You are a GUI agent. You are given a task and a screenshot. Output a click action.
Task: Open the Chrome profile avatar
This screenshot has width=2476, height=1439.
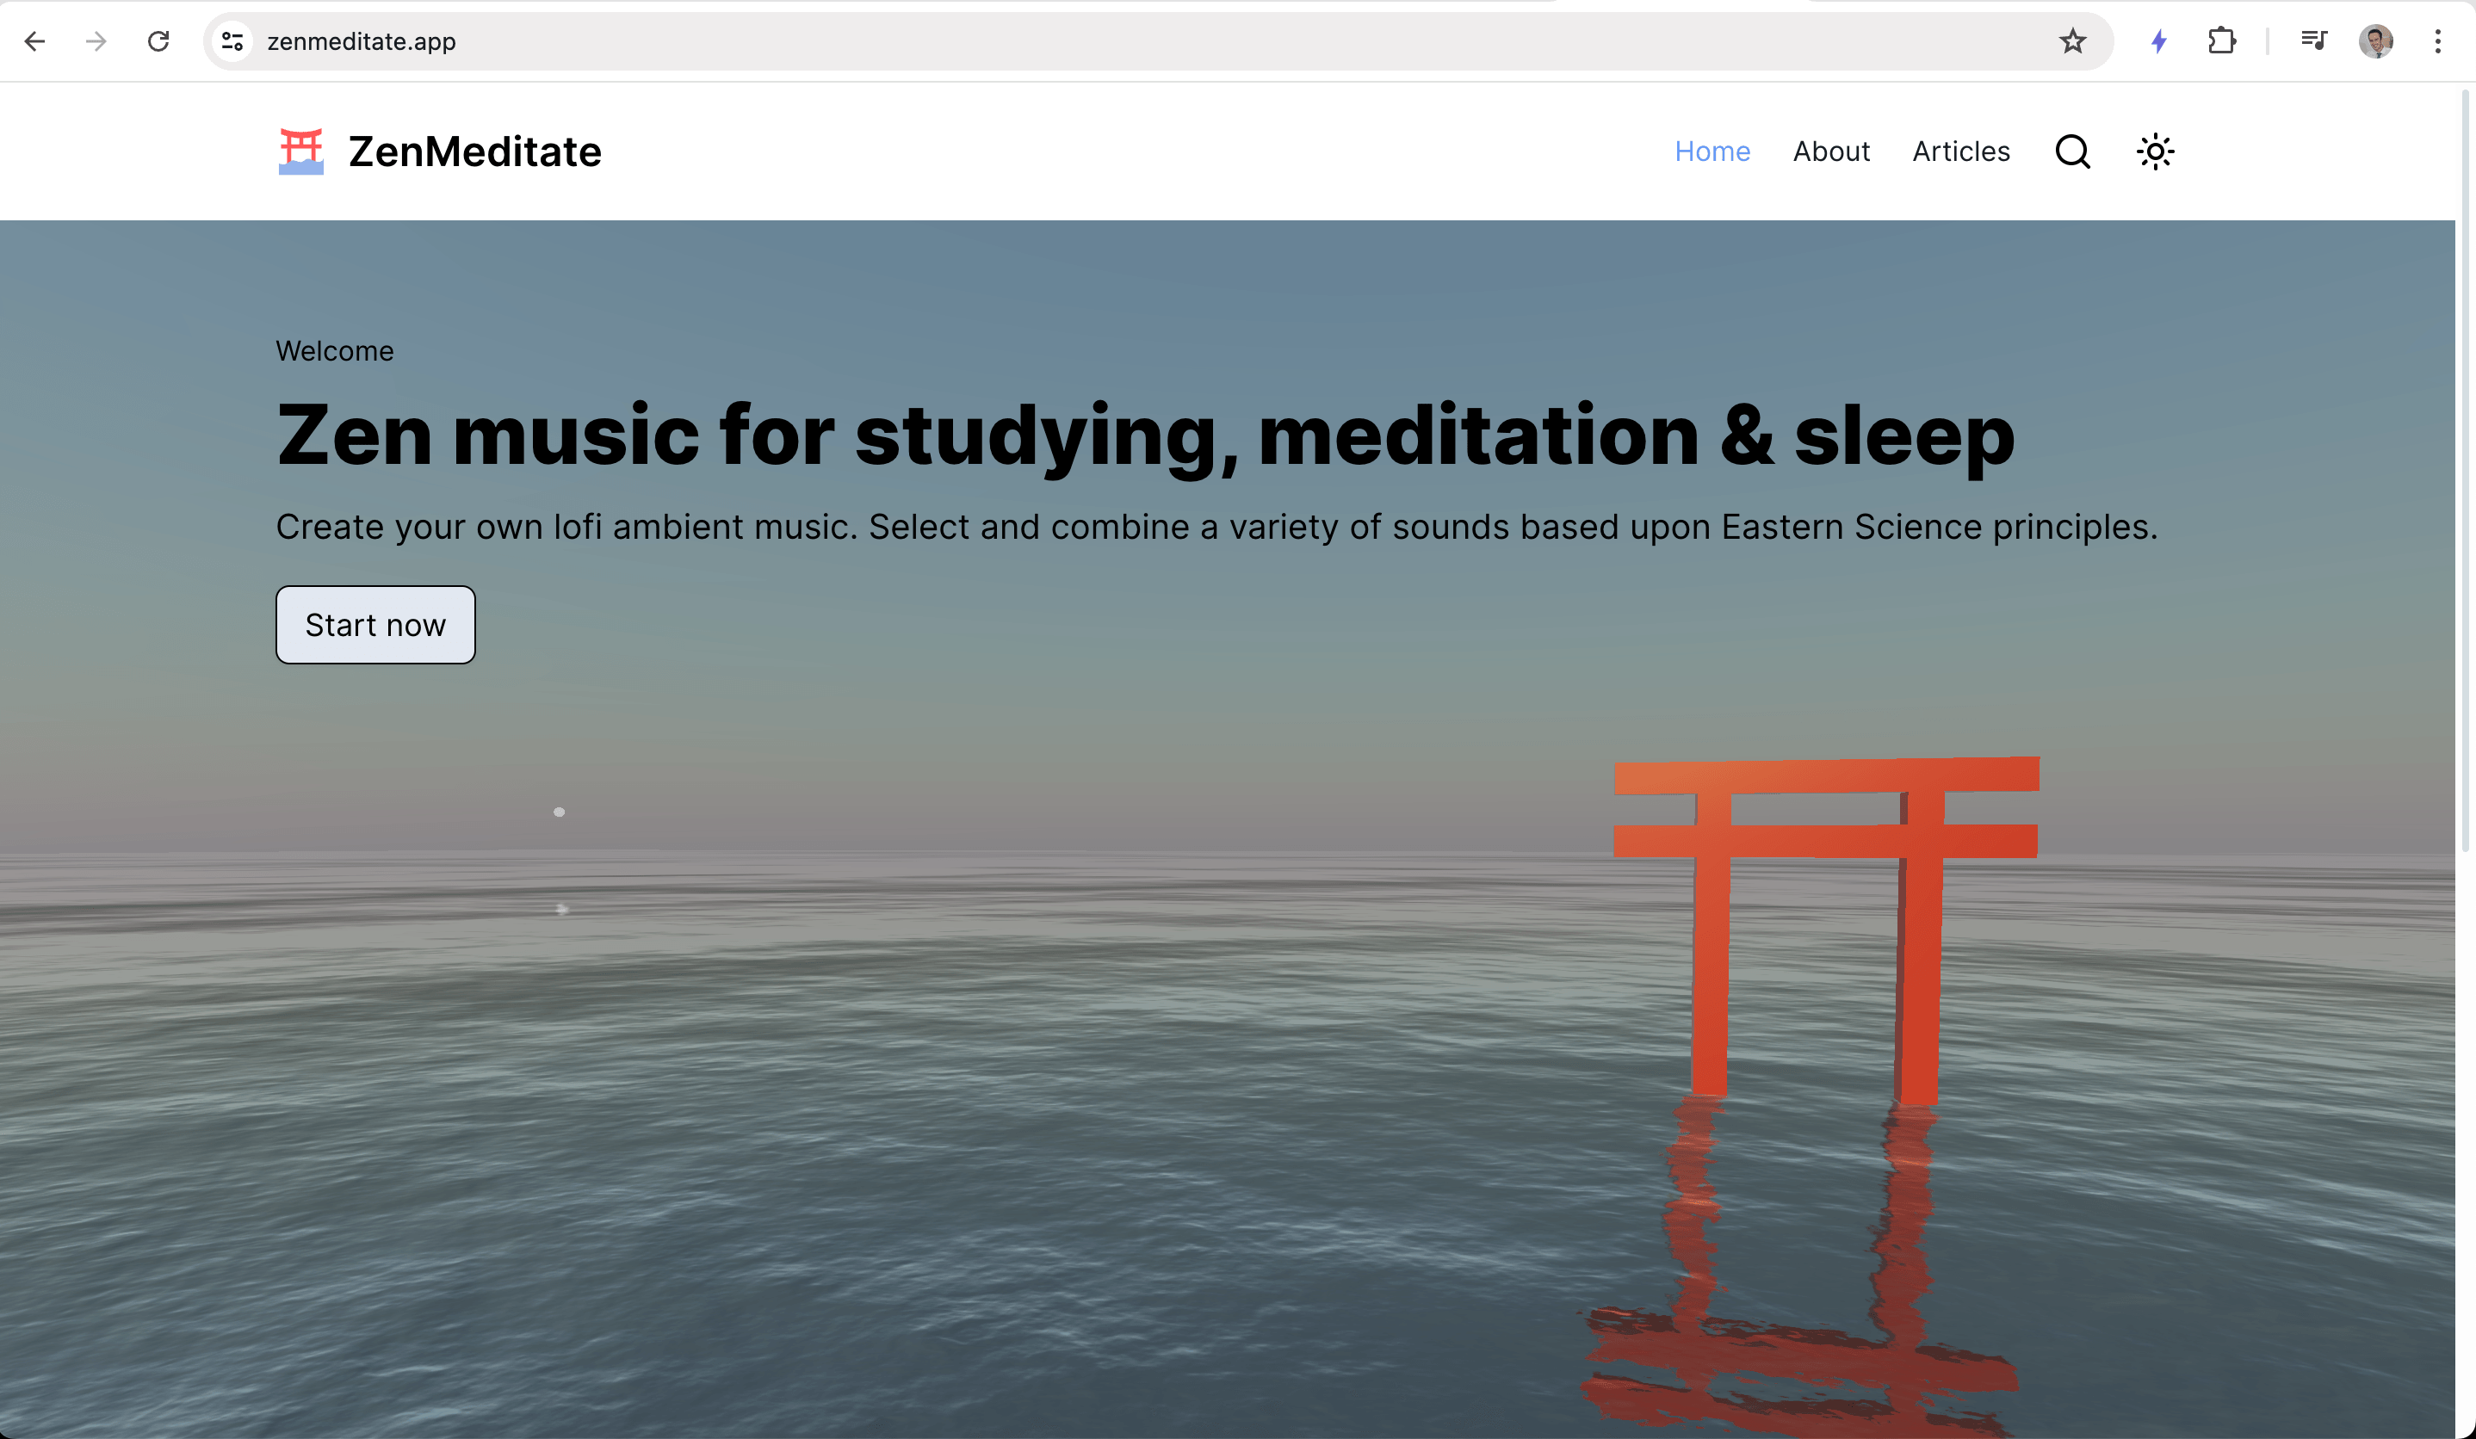(2376, 41)
